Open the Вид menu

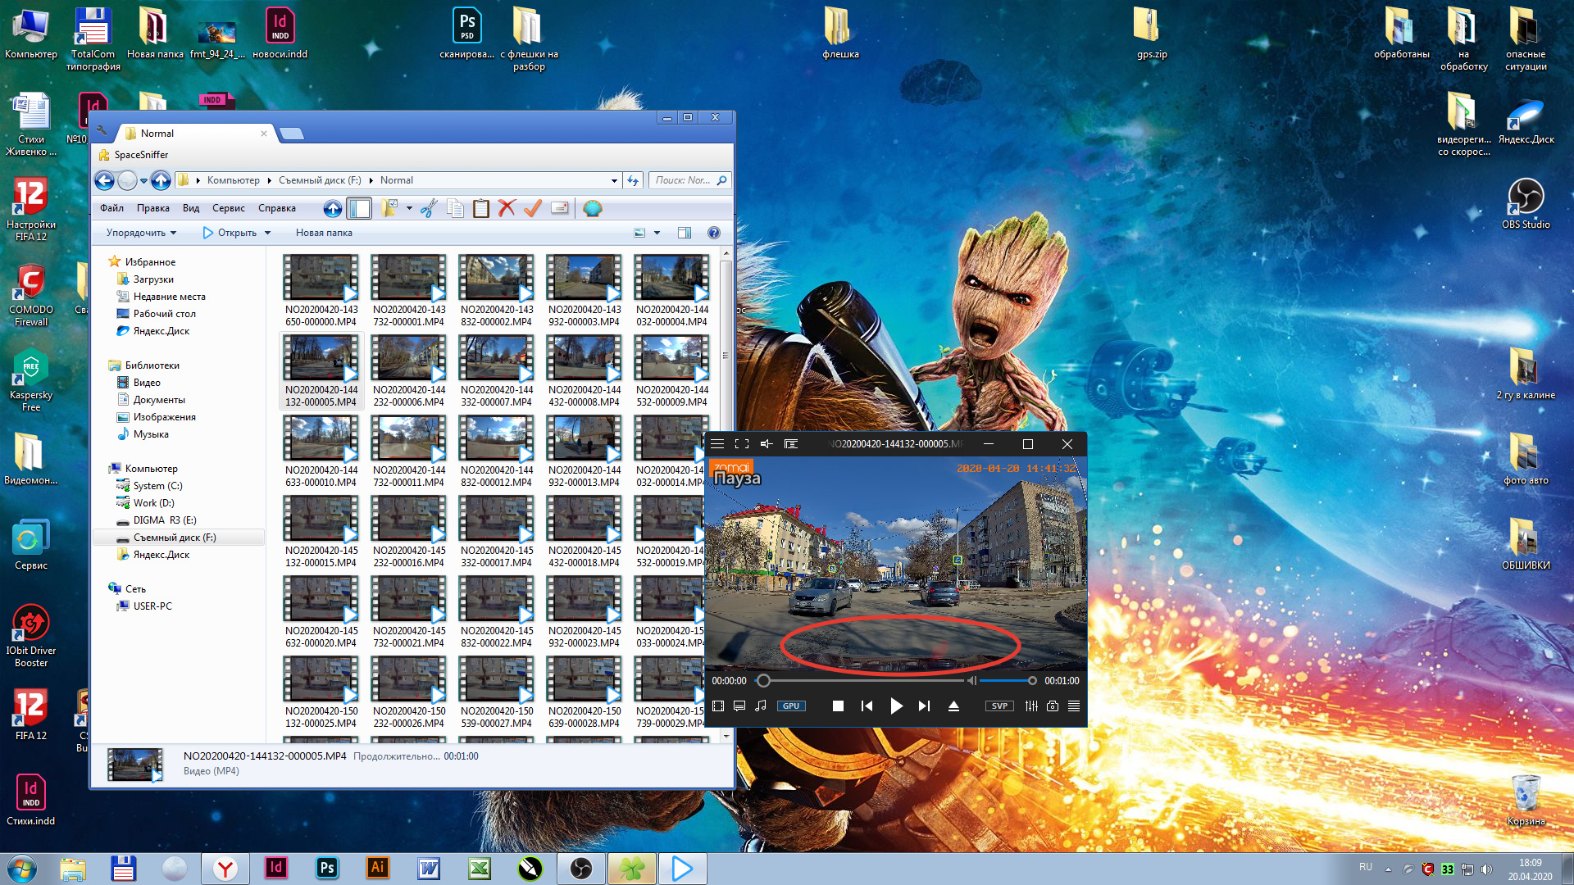190,208
